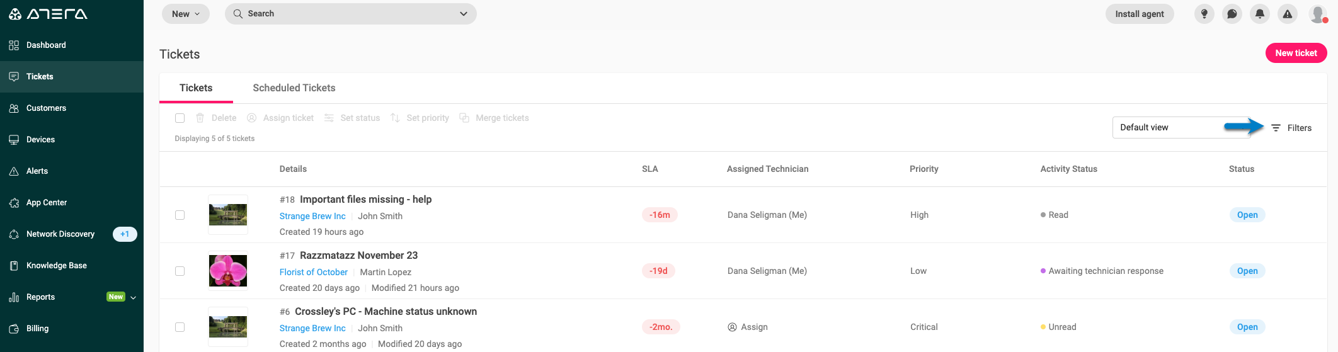1338x352 pixels.
Task: Switch to the Scheduled Tickets tab
Action: tap(294, 88)
